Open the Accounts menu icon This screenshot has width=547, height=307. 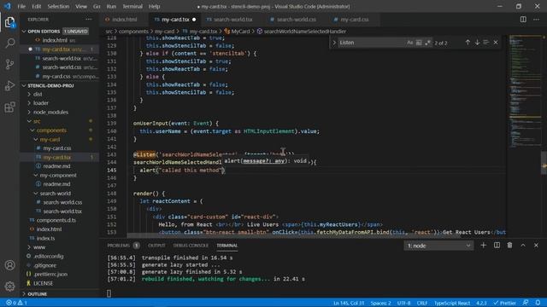(x=9, y=265)
